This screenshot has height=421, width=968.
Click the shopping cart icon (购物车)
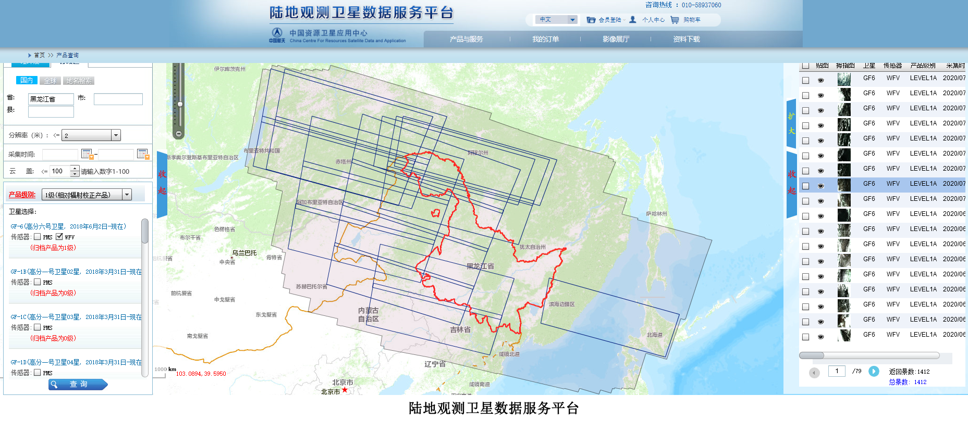pyautogui.click(x=675, y=20)
